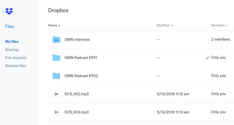
Task: Click the Name sort arrow
Action: coord(59,26)
